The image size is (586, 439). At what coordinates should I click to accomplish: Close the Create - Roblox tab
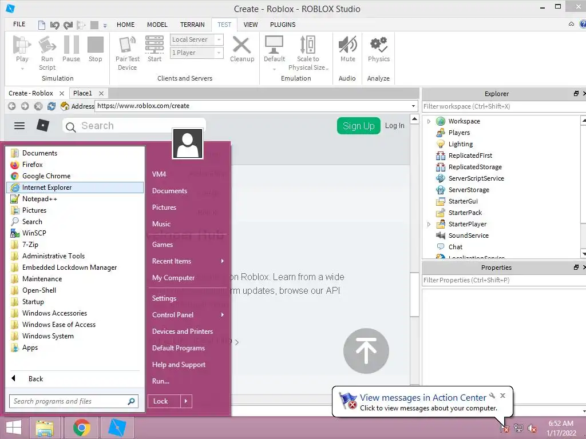(62, 93)
